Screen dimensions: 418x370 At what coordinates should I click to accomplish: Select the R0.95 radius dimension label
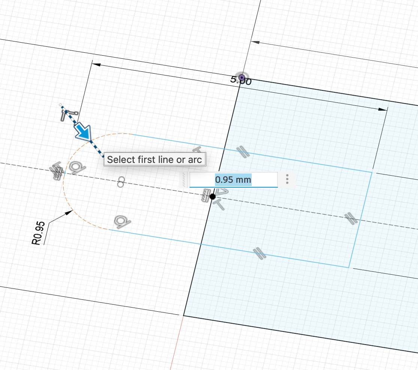(38, 233)
